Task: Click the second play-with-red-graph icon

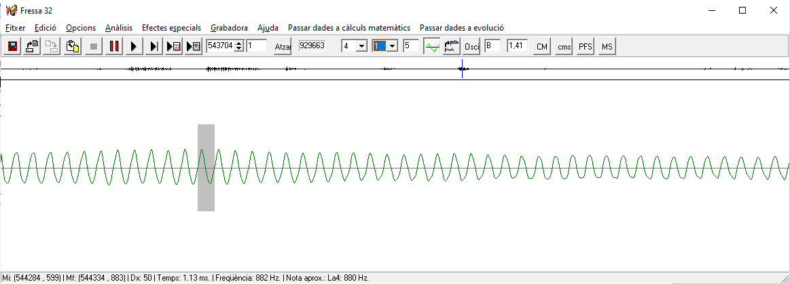Action: click(x=194, y=46)
